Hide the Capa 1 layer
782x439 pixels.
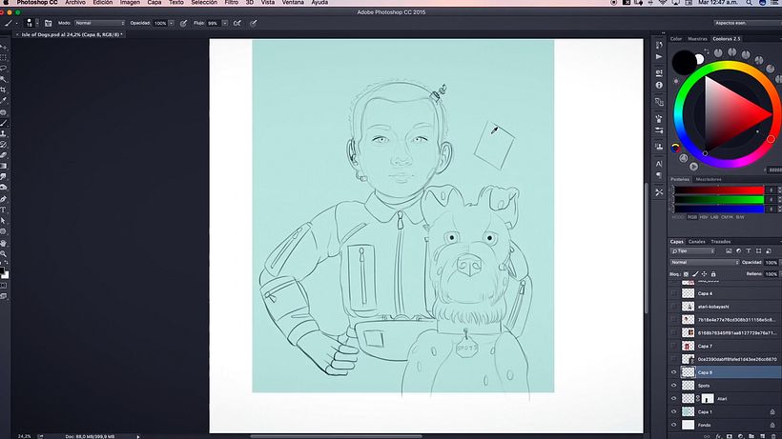[x=674, y=411]
